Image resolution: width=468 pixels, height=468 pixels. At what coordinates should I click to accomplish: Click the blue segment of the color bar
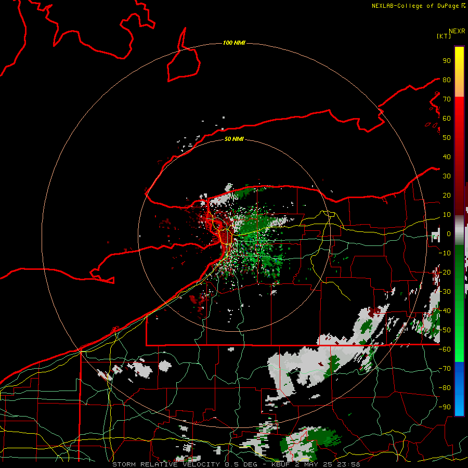click(x=459, y=389)
